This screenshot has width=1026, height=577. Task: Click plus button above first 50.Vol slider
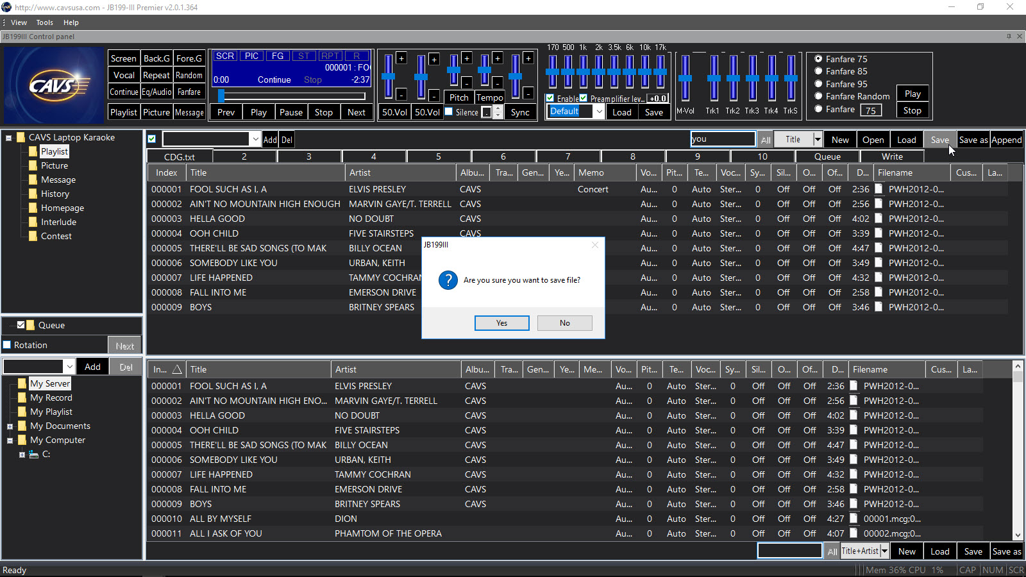click(401, 58)
